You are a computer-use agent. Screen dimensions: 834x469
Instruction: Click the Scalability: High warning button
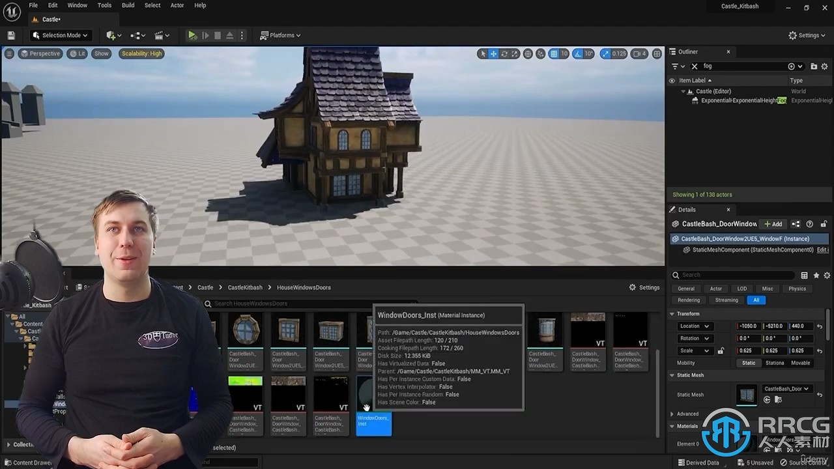(141, 53)
